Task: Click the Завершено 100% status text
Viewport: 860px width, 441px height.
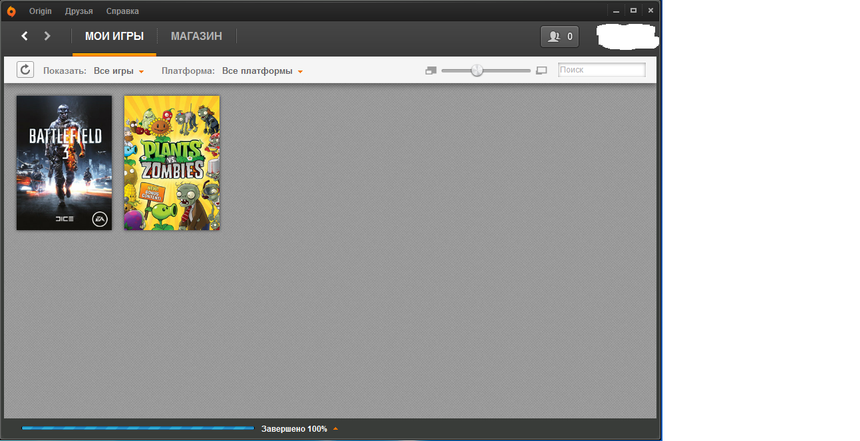Action: (294, 429)
